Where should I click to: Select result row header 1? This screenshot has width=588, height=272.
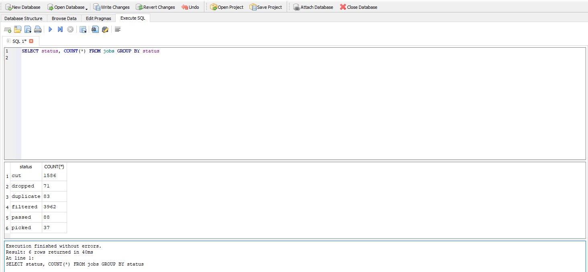pyautogui.click(x=7, y=176)
